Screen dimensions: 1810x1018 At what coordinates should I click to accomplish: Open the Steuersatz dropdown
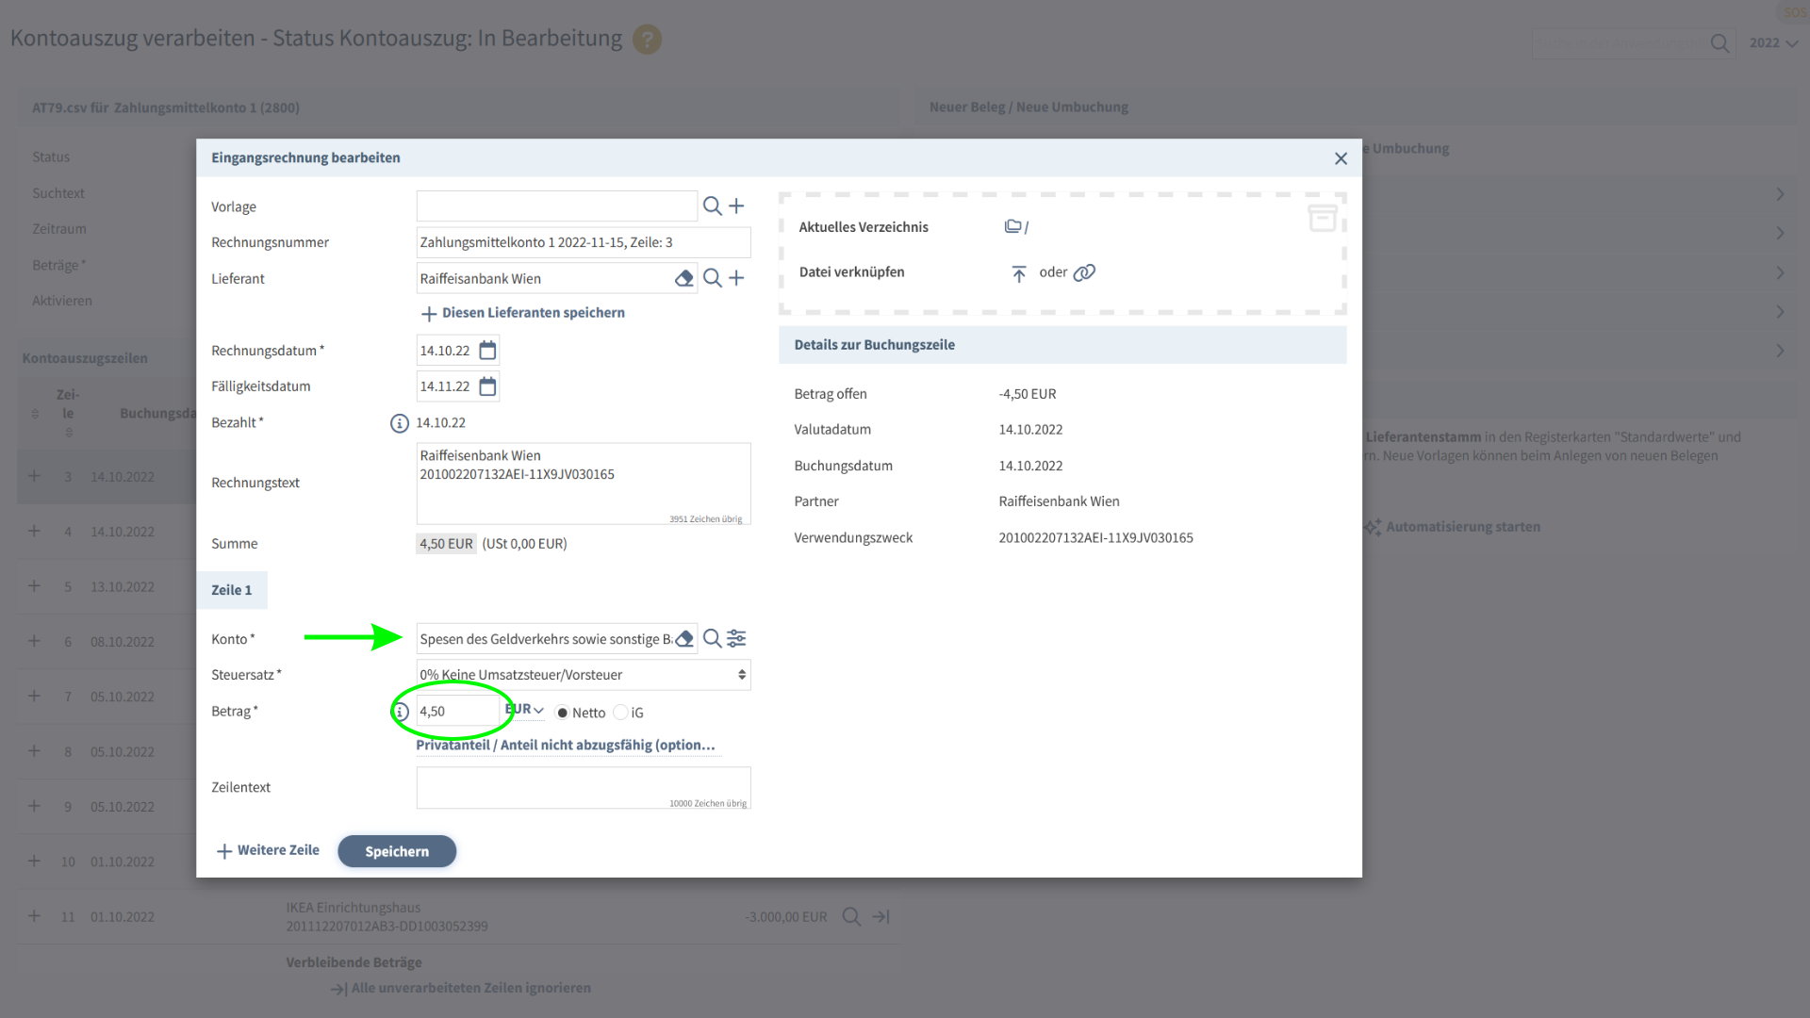(583, 675)
